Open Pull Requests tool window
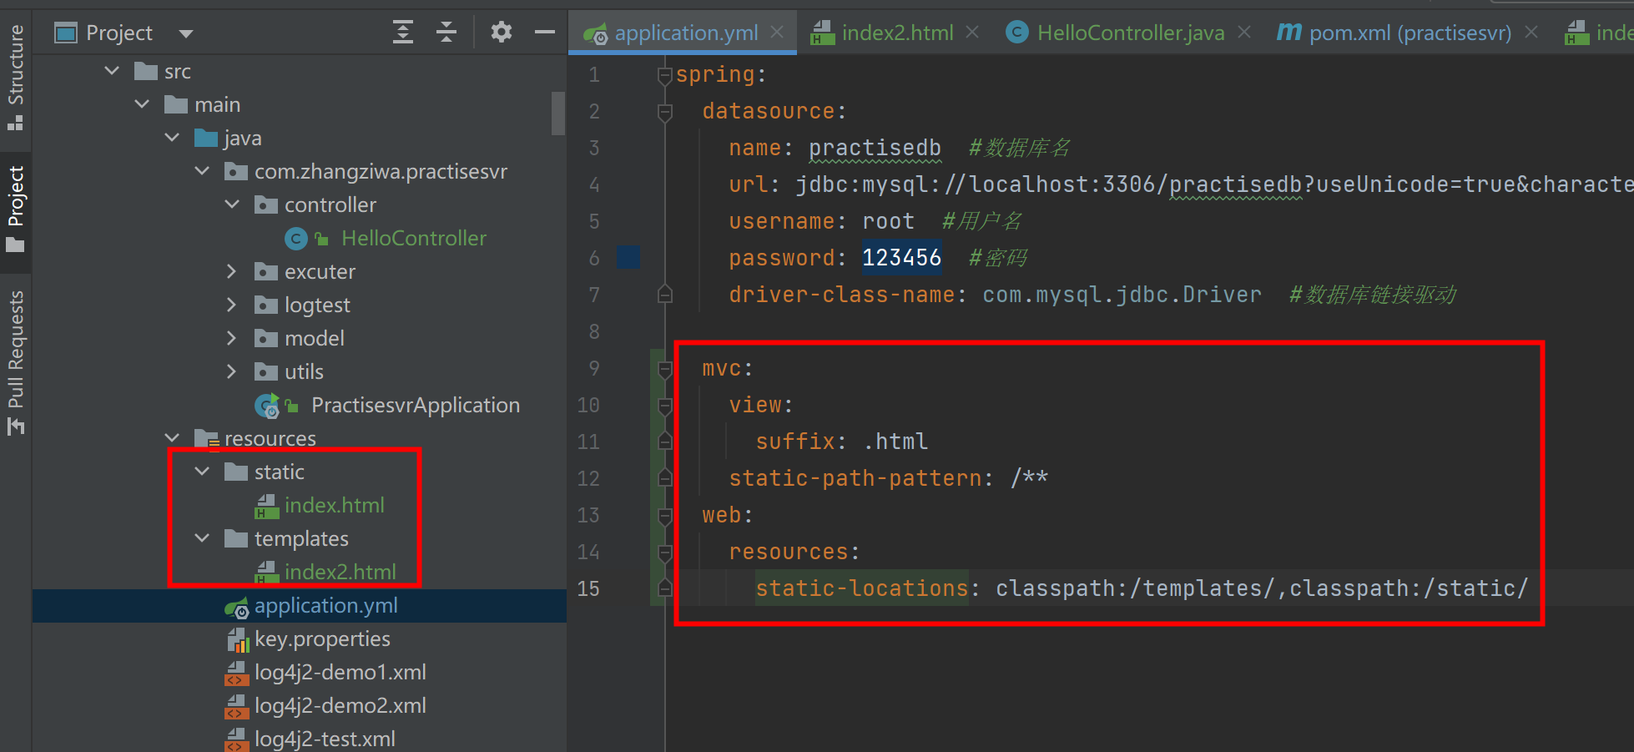 pos(15,361)
